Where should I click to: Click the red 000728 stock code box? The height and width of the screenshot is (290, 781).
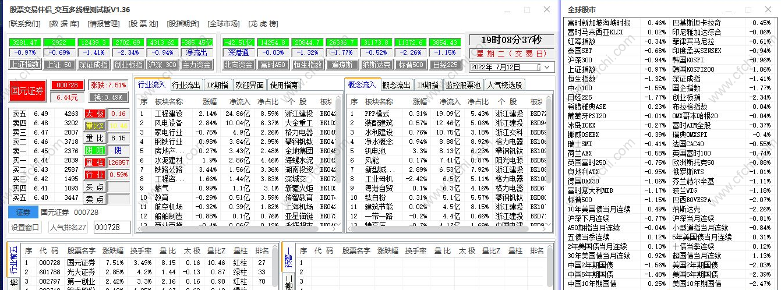[x=68, y=85]
